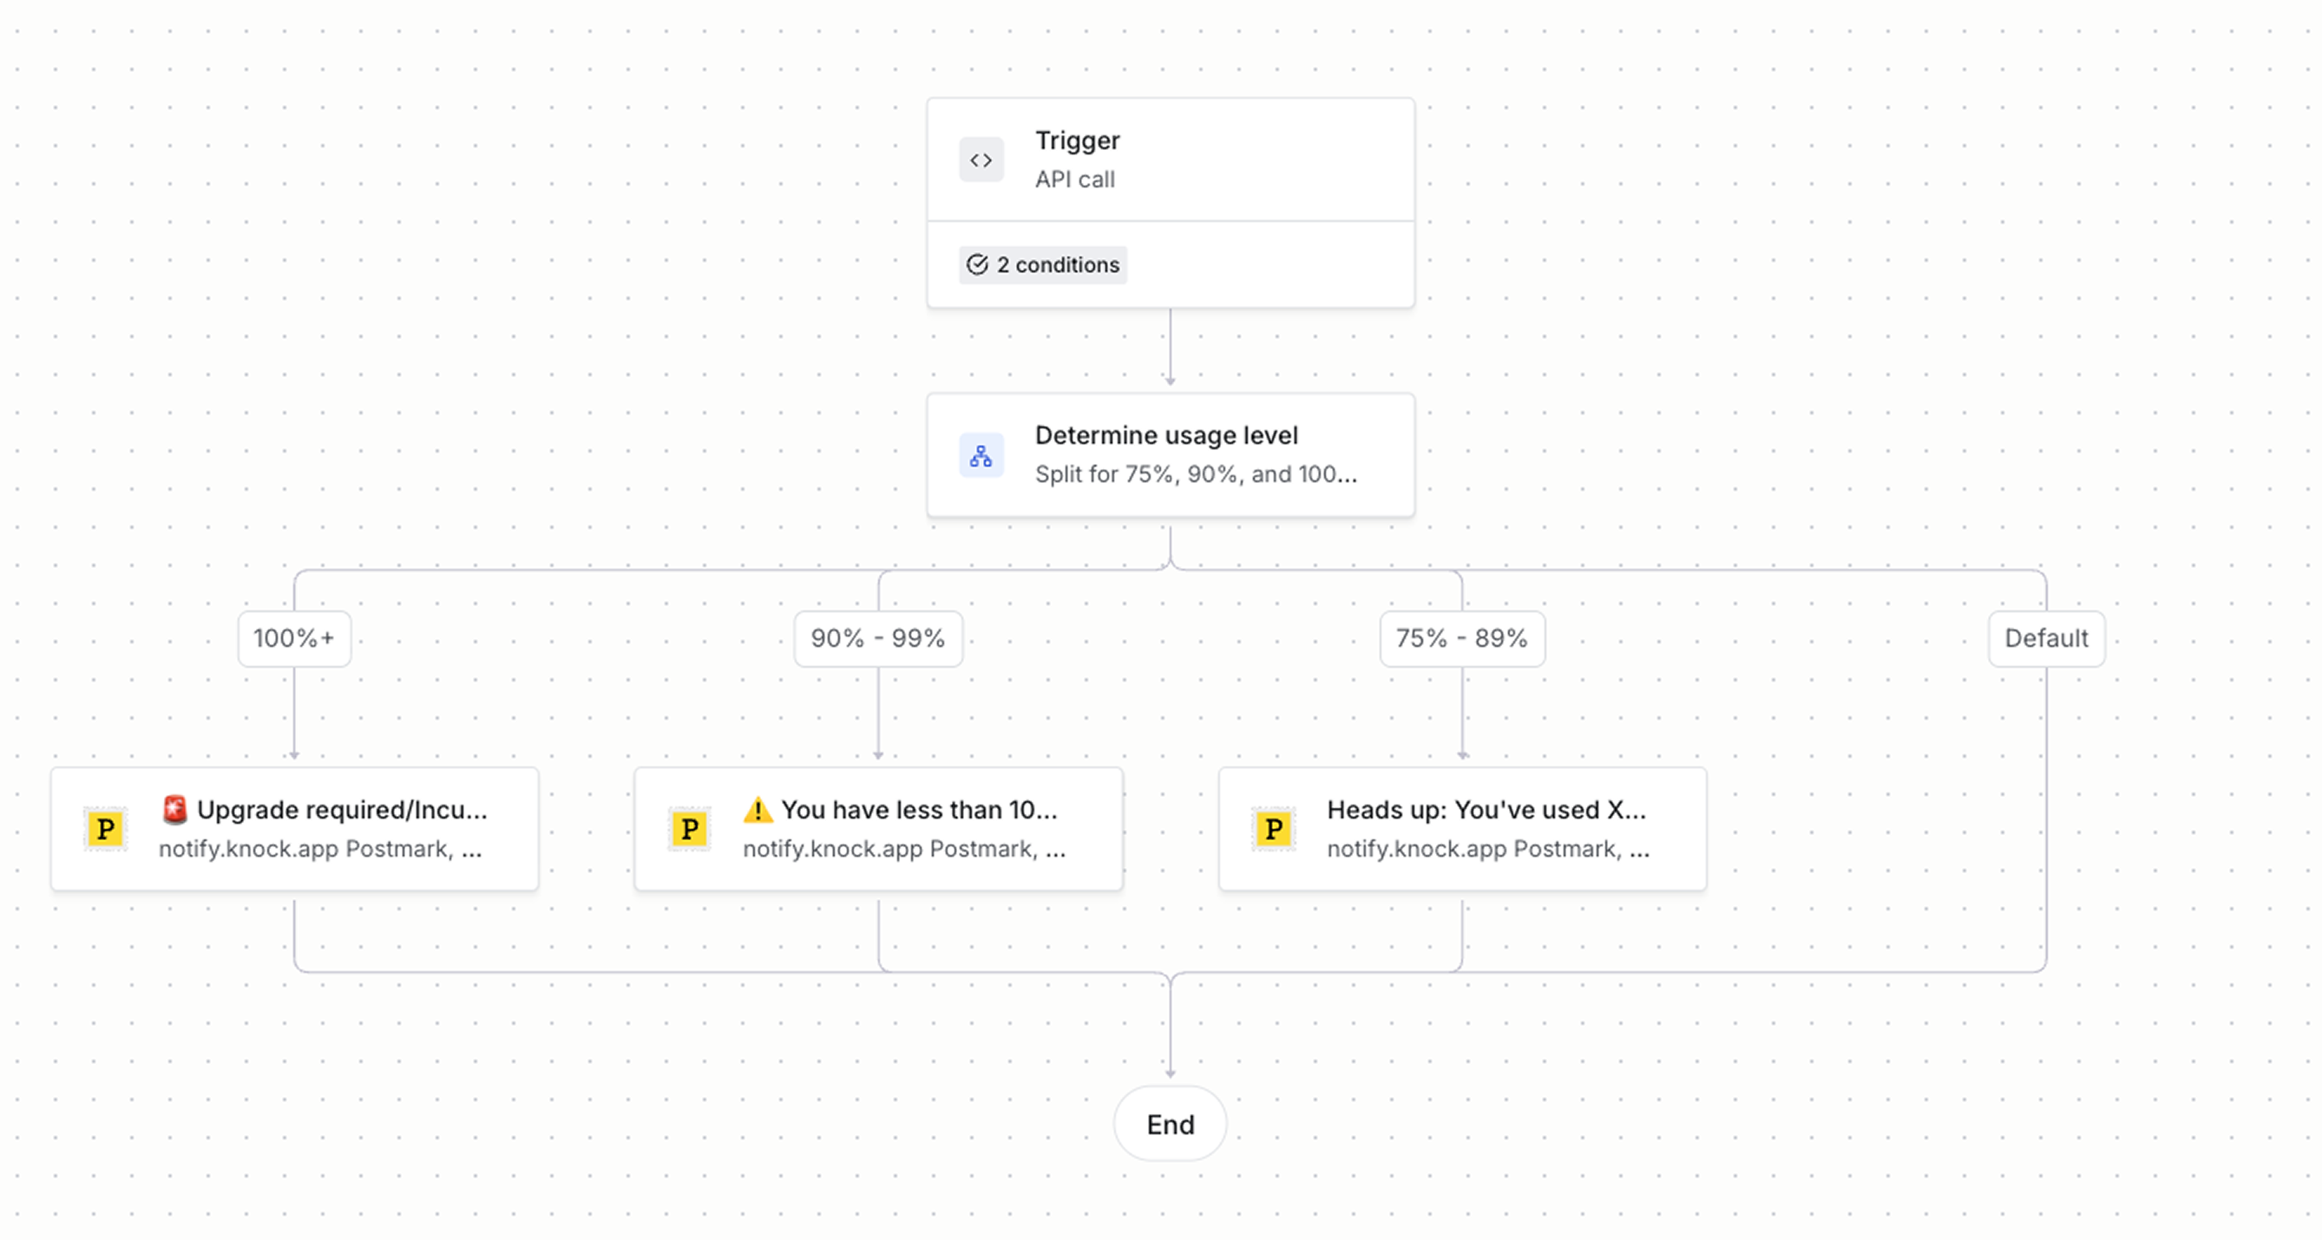Click the code trigger icon on Trigger node
Screen dimensions: 2322x1240
(981, 160)
